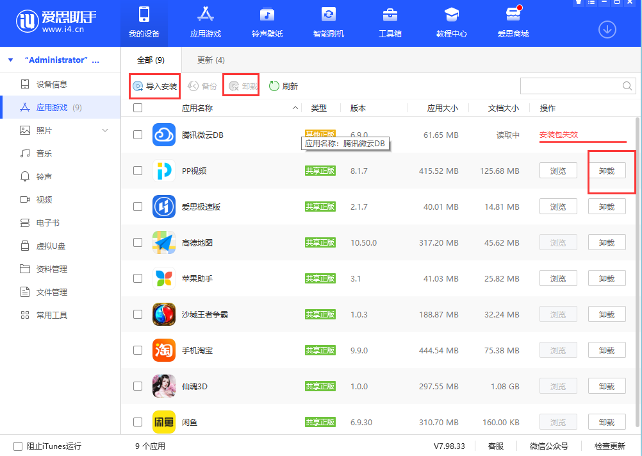
Task: Sort by 应用名称 column arrow
Action: 295,108
